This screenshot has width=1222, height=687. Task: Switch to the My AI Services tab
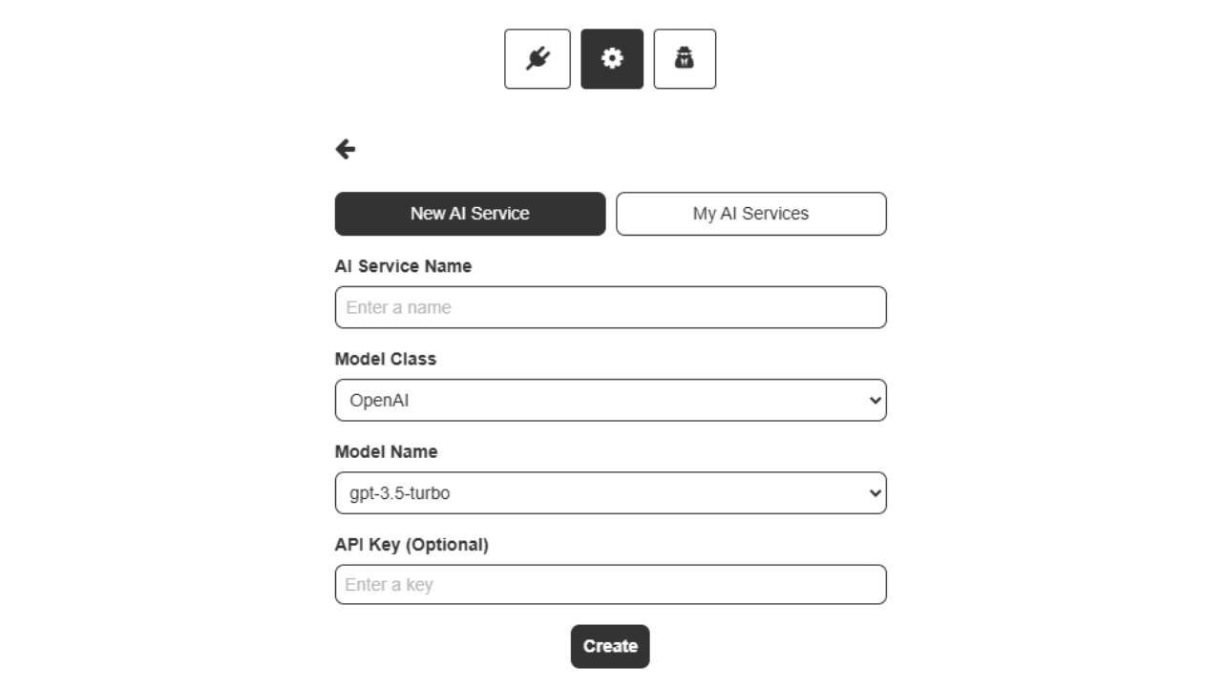coord(750,214)
